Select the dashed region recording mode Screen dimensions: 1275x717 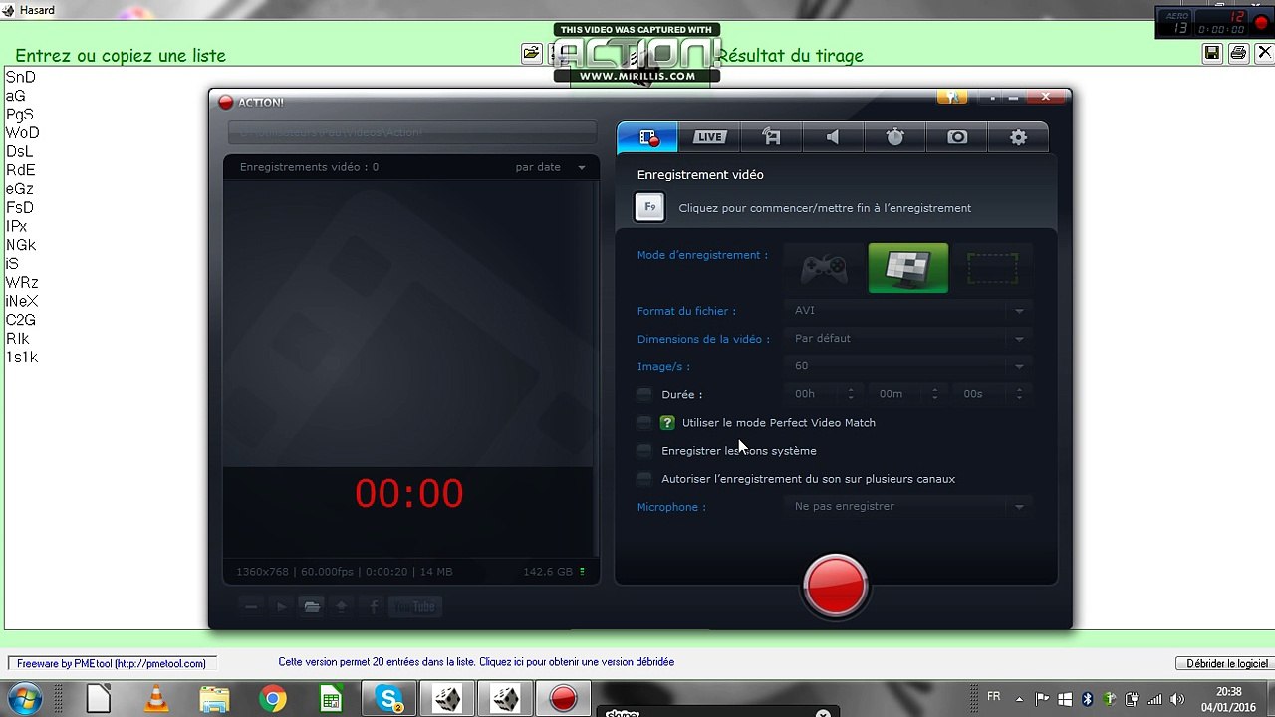click(992, 268)
